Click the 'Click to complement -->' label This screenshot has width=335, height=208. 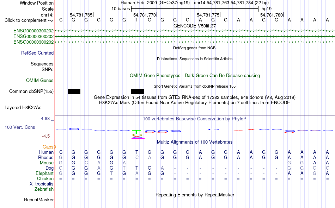[x=29, y=20]
